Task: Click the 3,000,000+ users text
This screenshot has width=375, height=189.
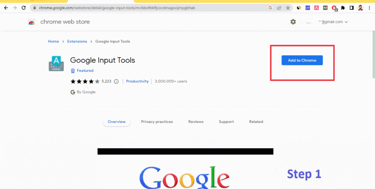Action: point(171,82)
